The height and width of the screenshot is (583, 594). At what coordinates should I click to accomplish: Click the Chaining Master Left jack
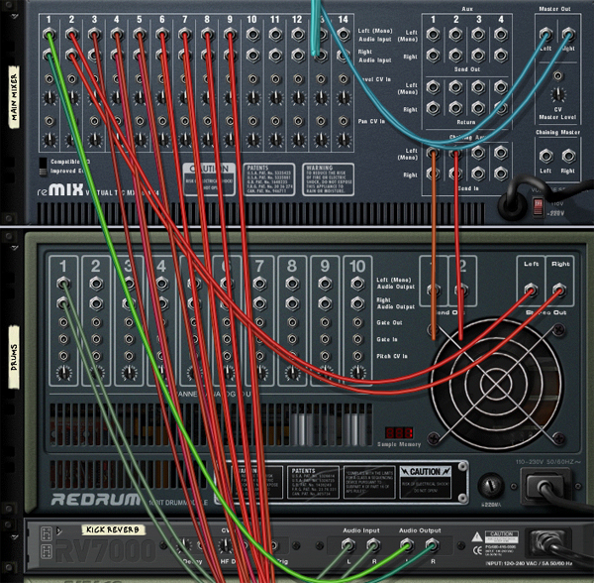545,156
